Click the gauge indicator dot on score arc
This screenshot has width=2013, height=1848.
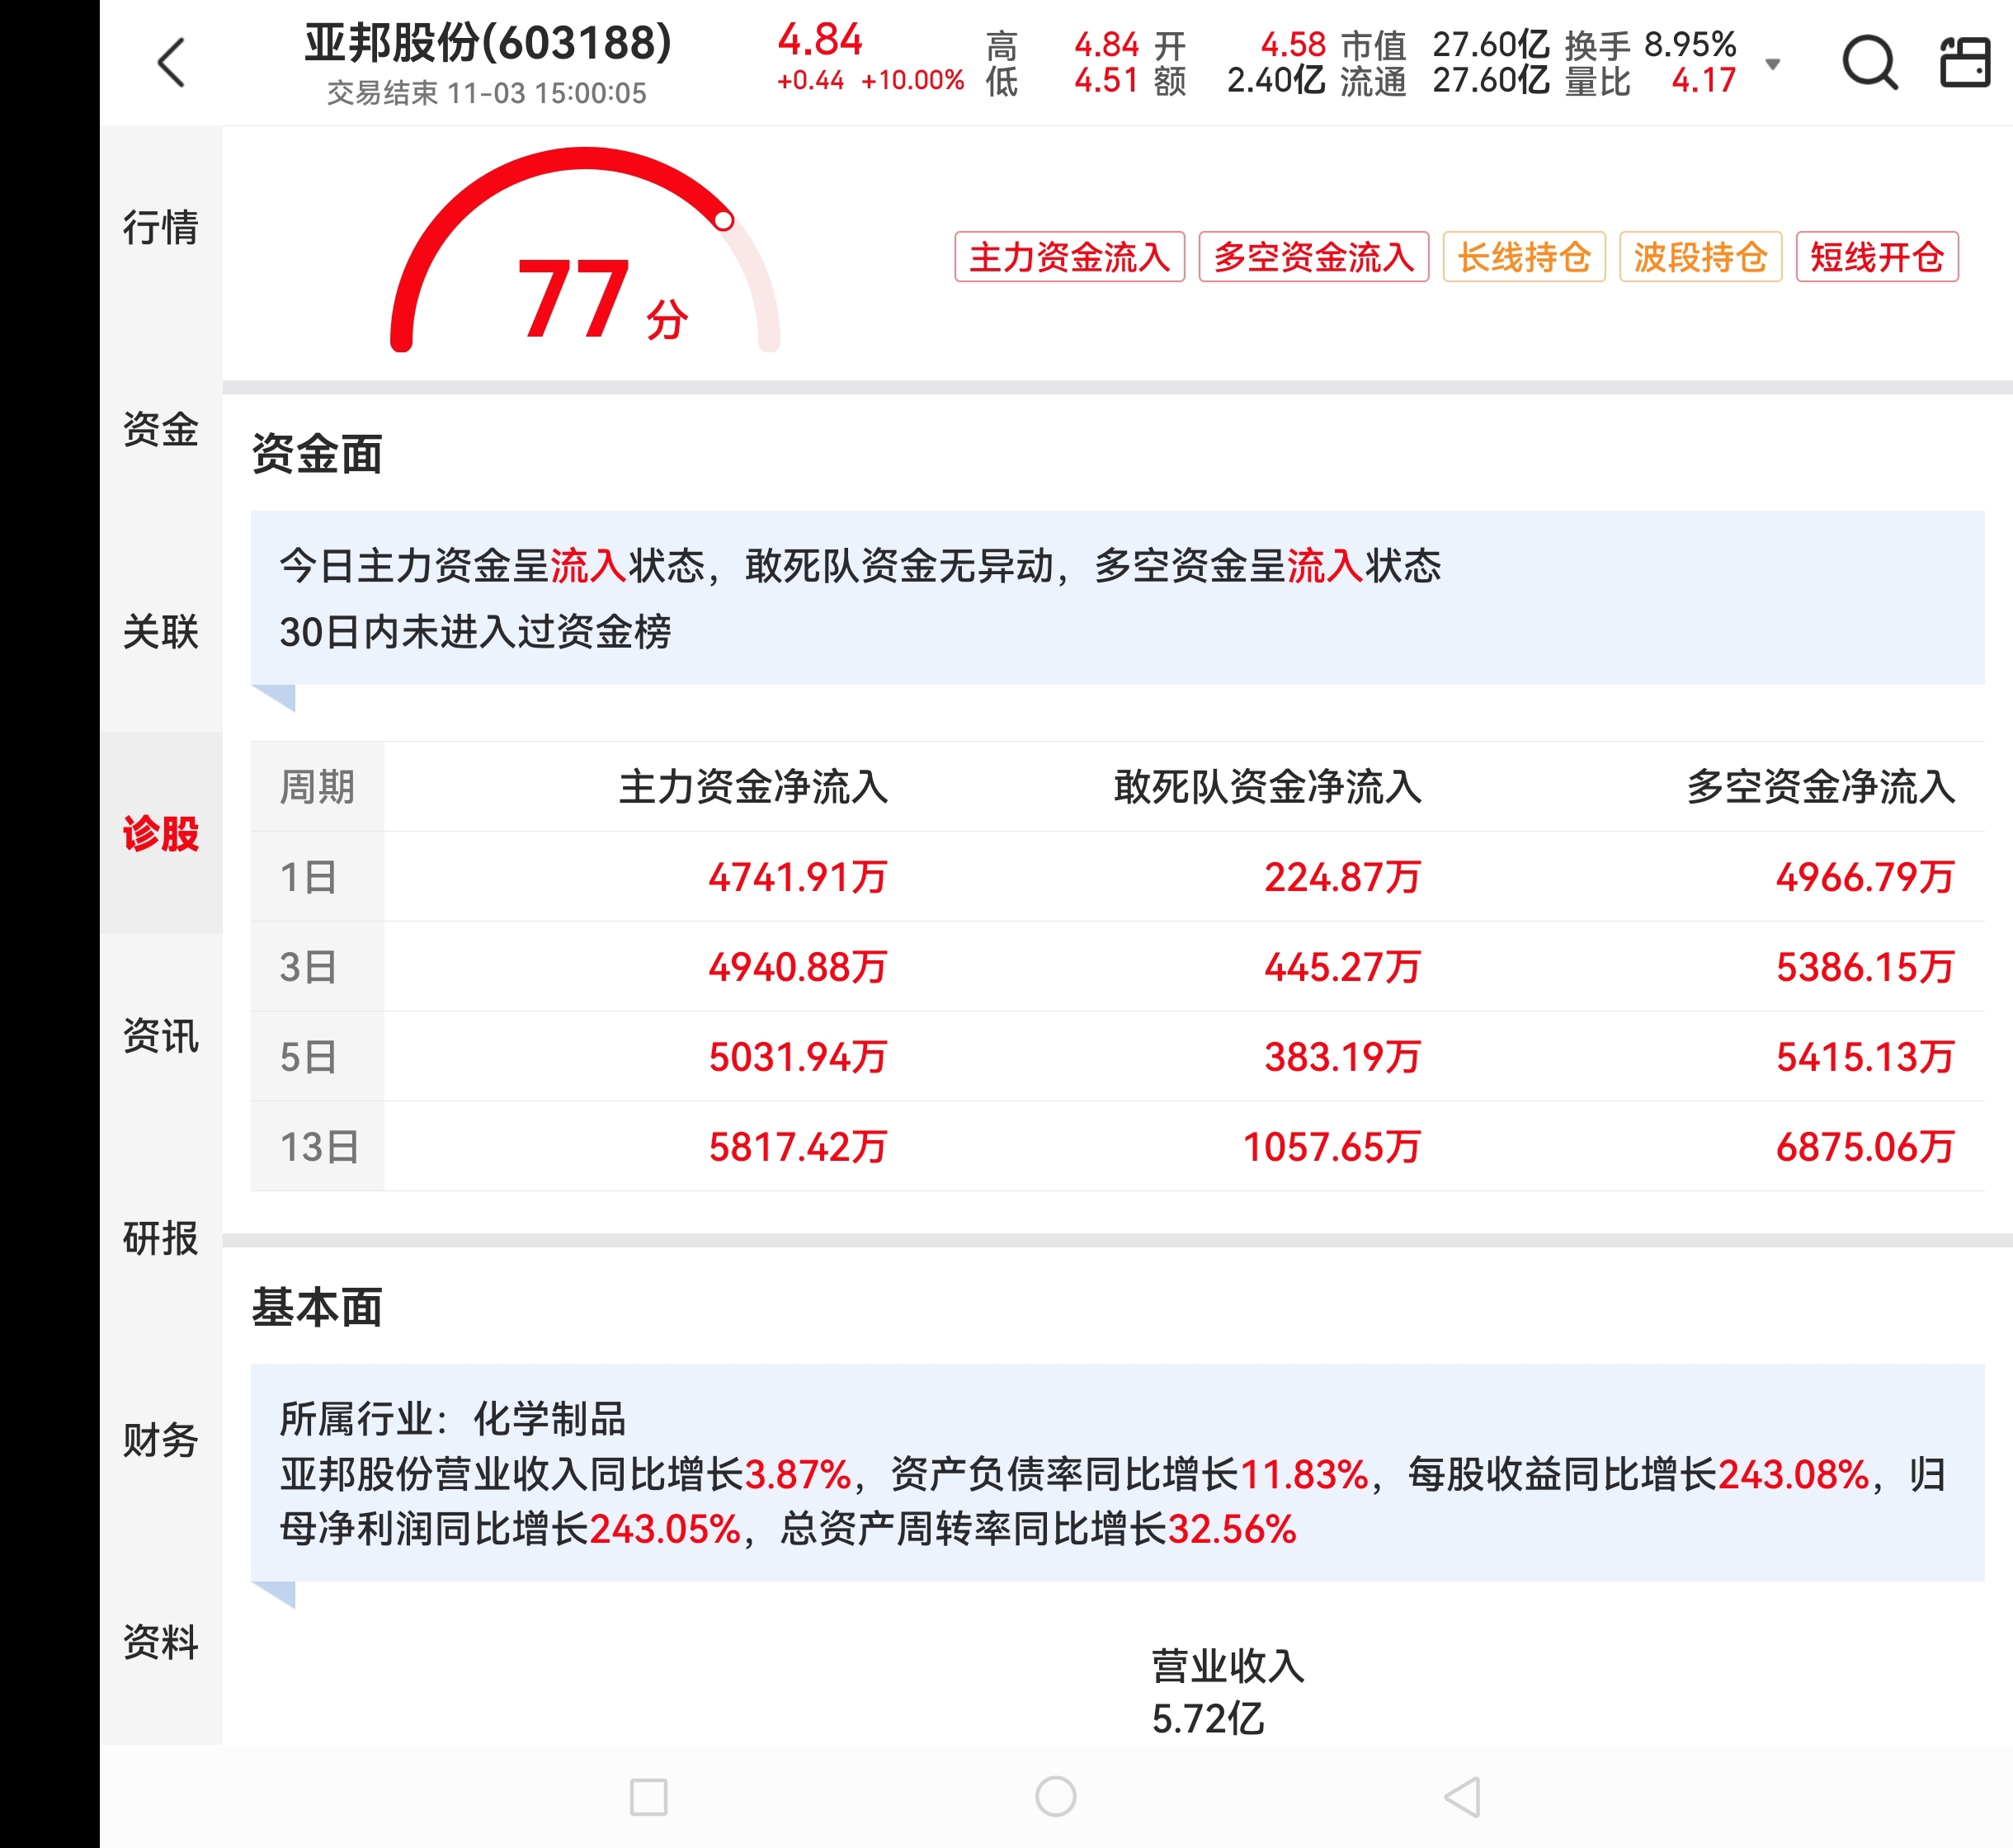[x=723, y=221]
